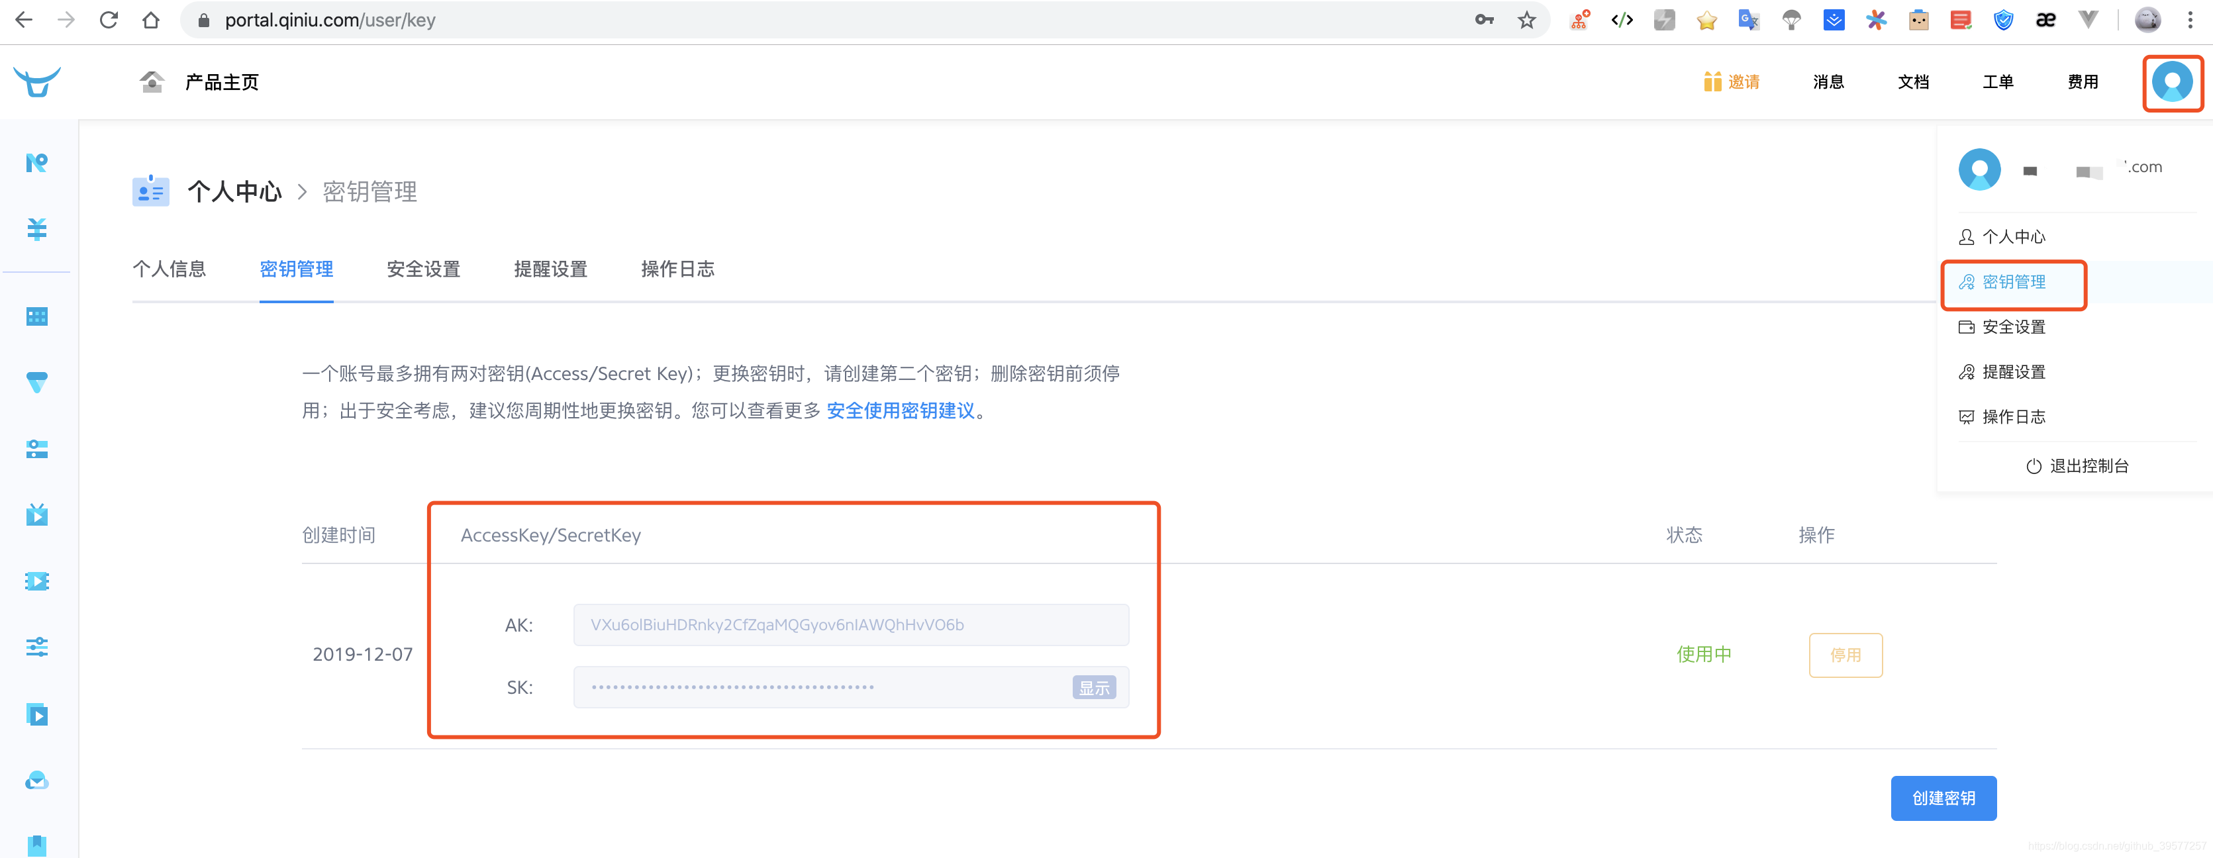Image resolution: width=2213 pixels, height=858 pixels.
Task: Click the 产品主页 label
Action: (222, 81)
